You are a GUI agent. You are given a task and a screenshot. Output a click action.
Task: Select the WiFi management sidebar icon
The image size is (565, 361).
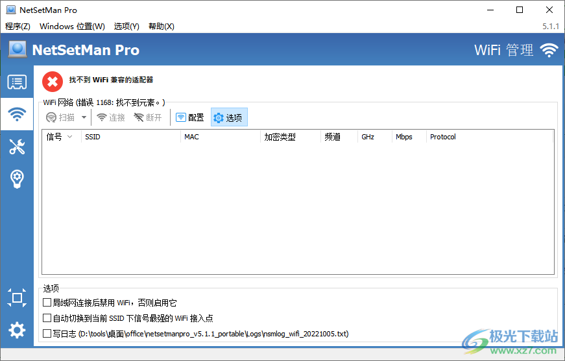pyautogui.click(x=17, y=114)
